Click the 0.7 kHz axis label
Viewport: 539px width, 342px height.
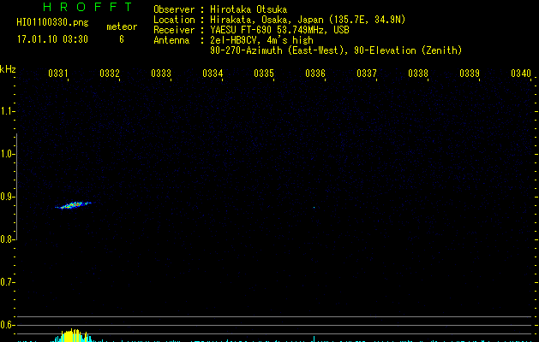(x=7, y=282)
